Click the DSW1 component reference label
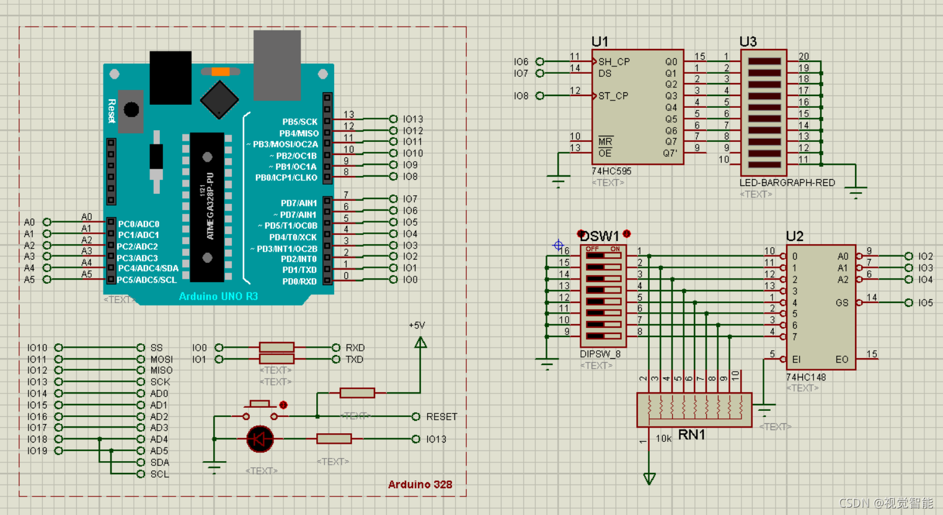This screenshot has width=943, height=515. click(x=597, y=234)
